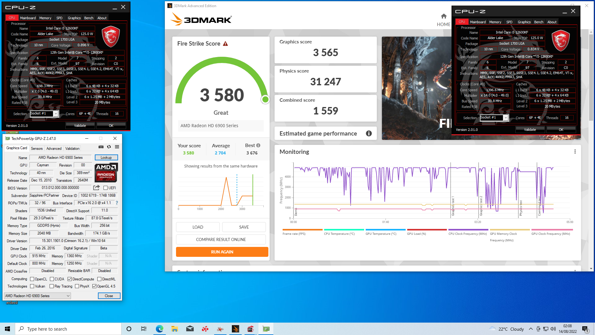595x335 pixels.
Task: Toggle the UEFI checkbox in GPU-Z
Action: coord(106,188)
